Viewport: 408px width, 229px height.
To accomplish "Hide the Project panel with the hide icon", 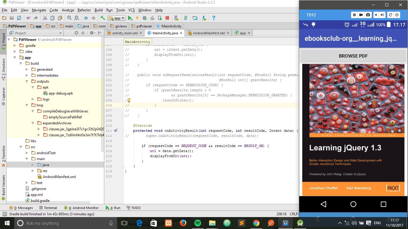I will click(x=99, y=33).
